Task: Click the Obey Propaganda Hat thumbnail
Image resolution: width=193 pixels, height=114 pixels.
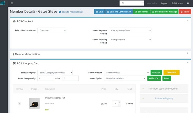Action: coord(34,104)
